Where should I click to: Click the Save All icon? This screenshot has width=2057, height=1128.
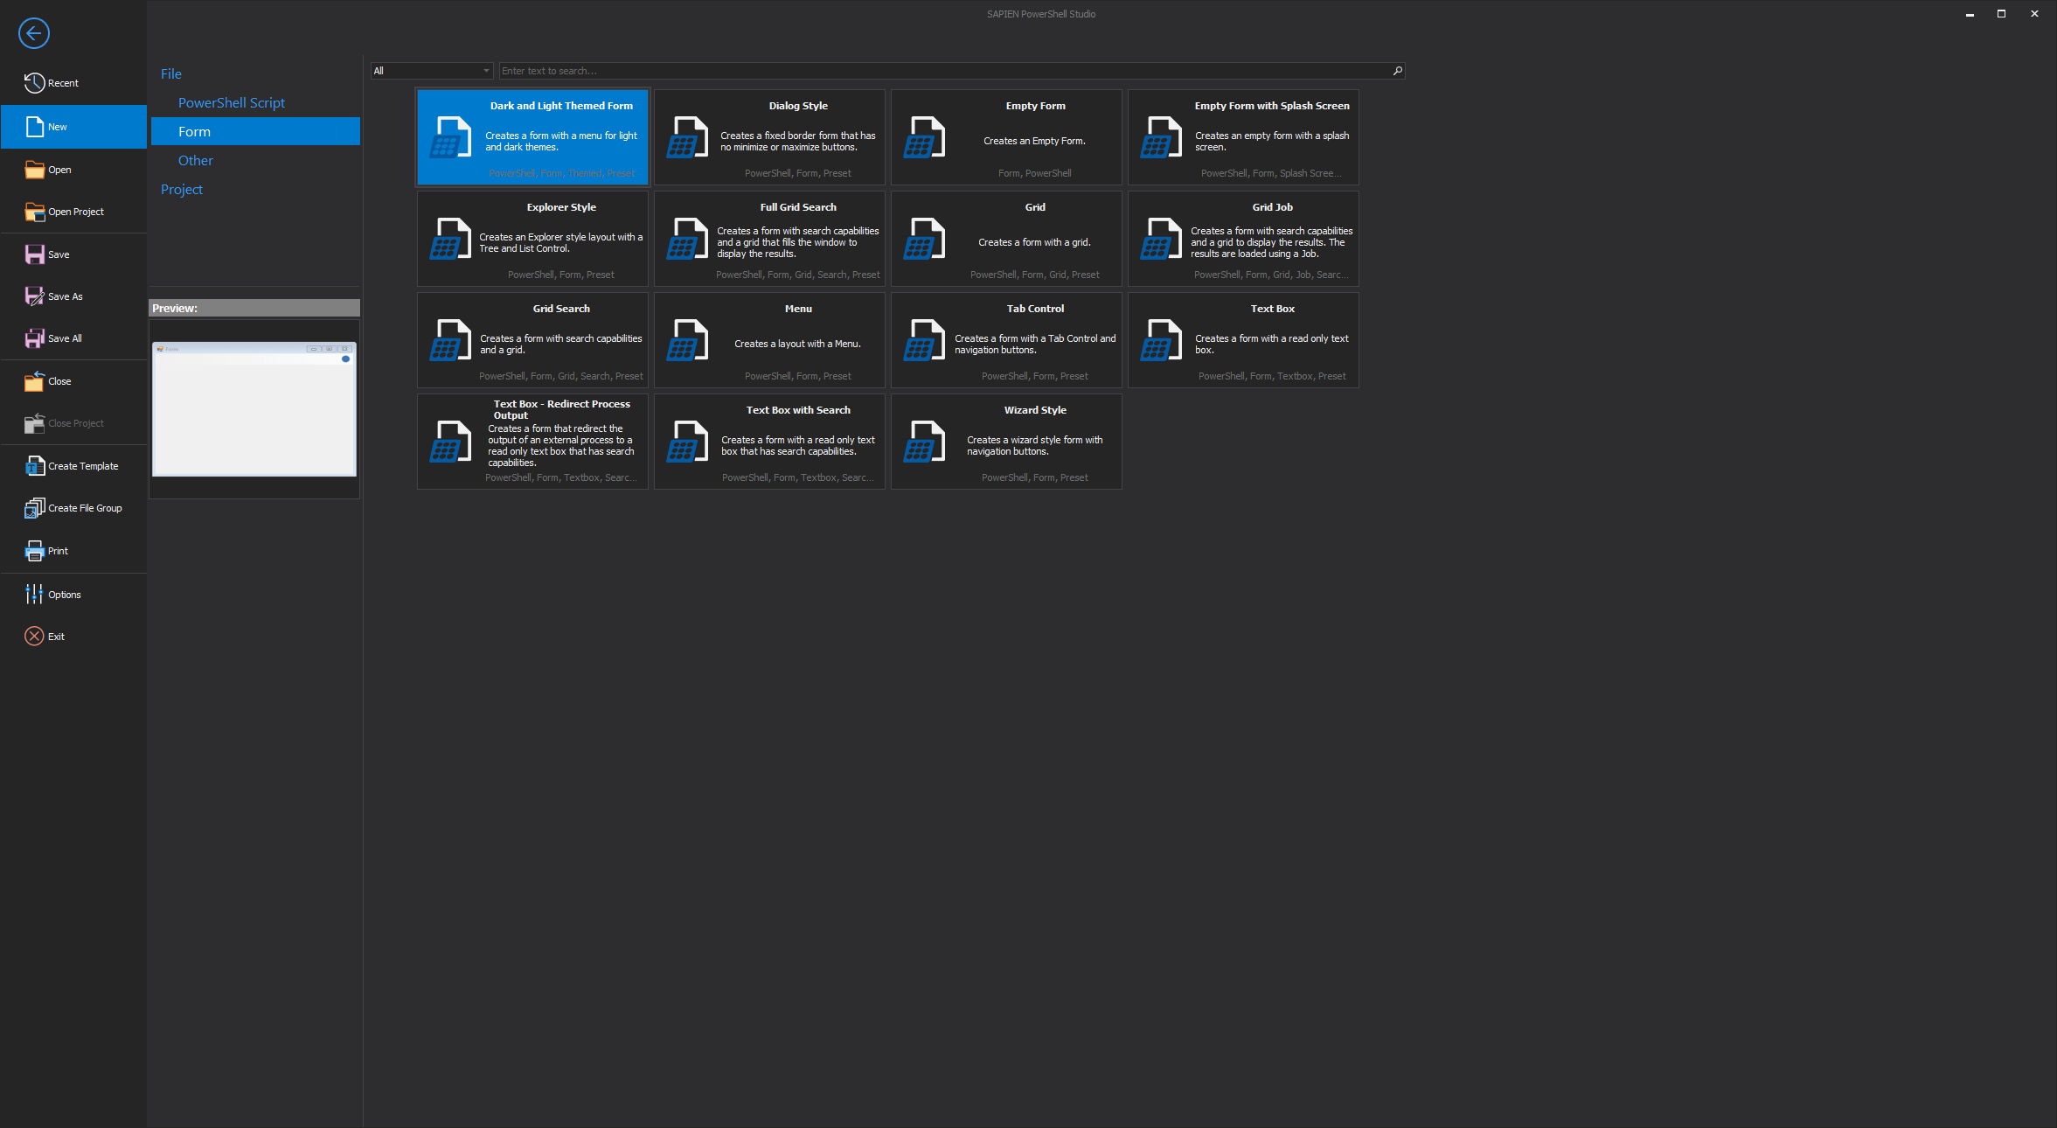pos(34,338)
